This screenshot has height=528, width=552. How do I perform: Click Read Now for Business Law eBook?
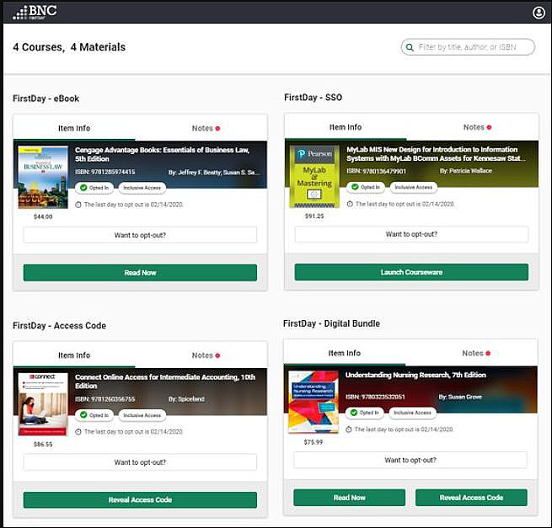(140, 273)
